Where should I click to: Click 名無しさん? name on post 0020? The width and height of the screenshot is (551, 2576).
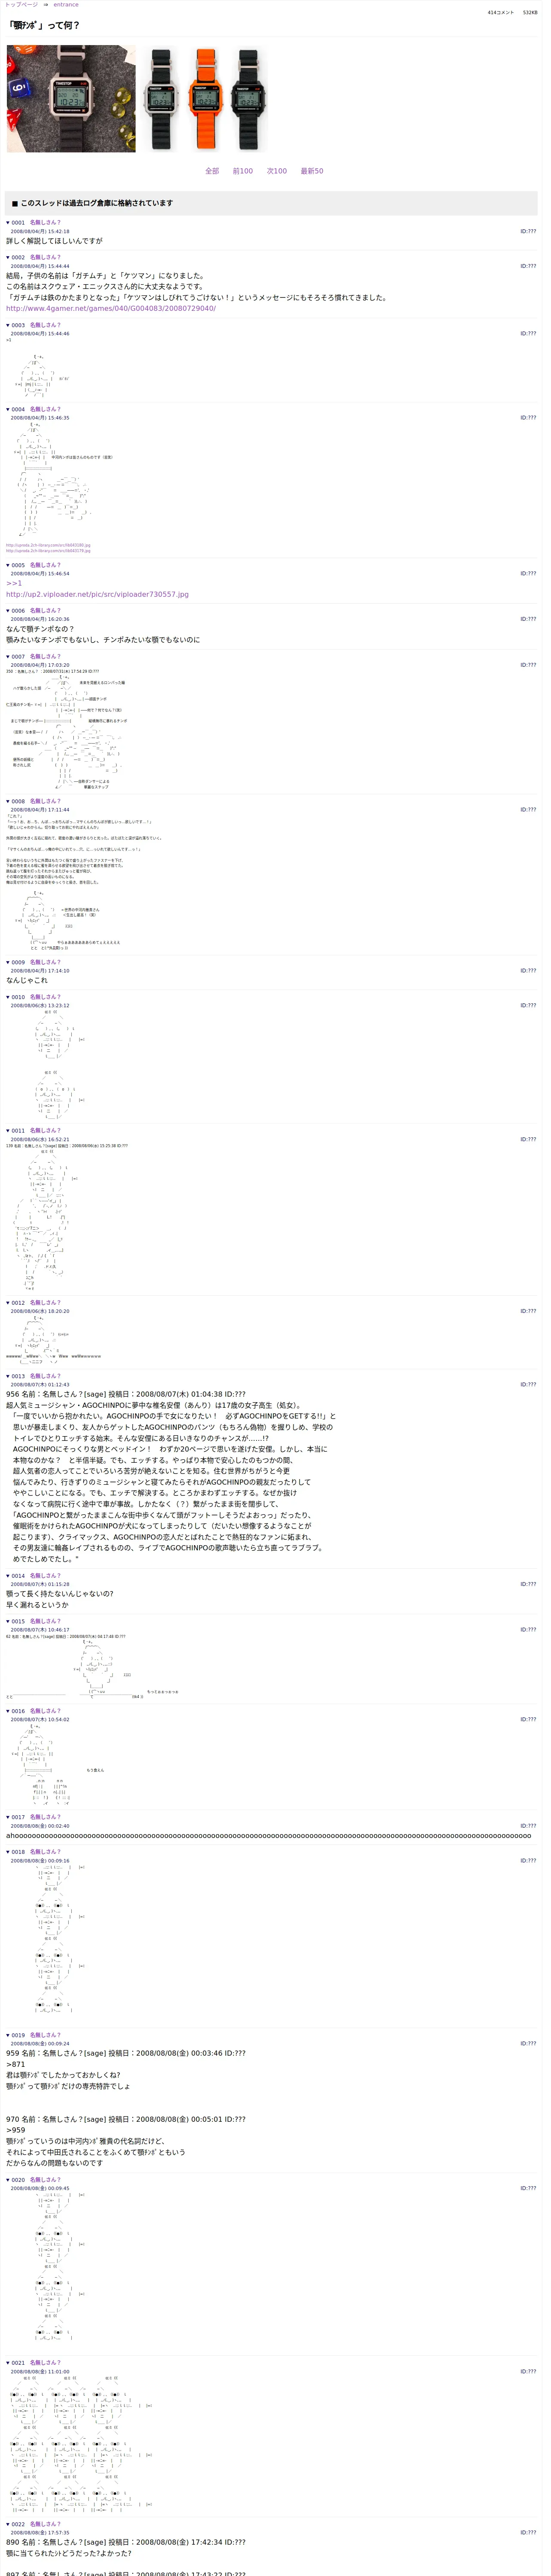pos(45,2180)
